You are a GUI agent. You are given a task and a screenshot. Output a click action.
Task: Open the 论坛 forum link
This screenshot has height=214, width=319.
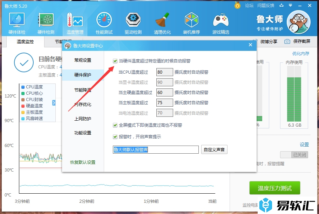249,6
